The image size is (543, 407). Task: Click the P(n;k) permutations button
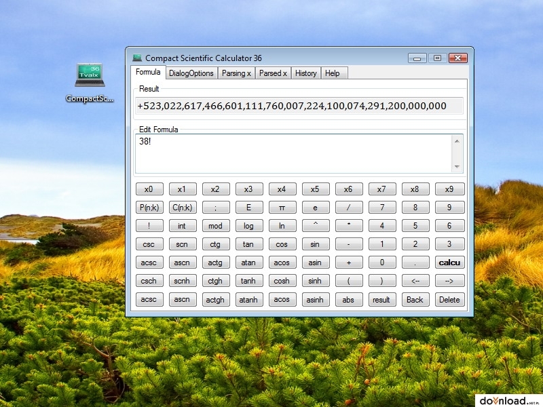pos(149,208)
